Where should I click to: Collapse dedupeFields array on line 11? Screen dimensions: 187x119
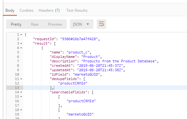pyautogui.click(x=21, y=79)
